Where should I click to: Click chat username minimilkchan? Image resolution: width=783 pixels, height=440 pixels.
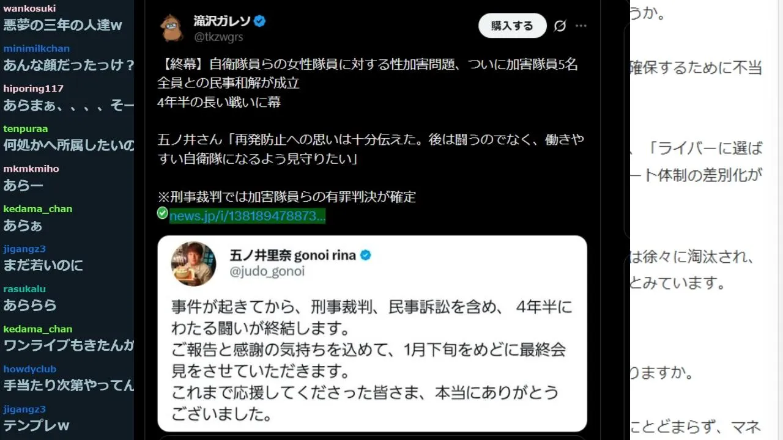tap(36, 48)
